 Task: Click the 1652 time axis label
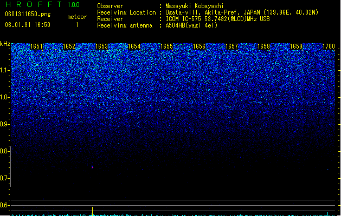click(69, 46)
